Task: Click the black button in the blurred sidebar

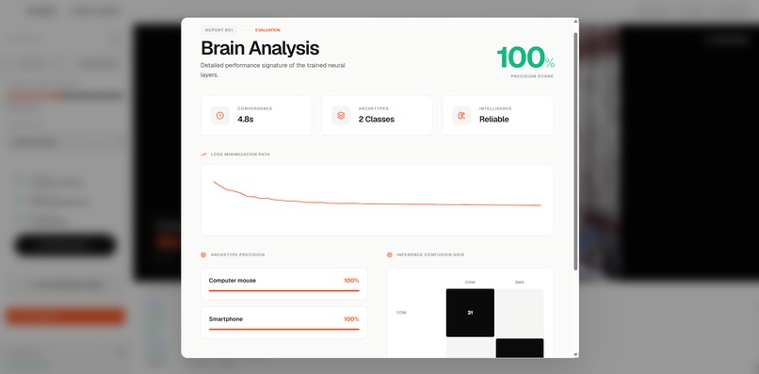Action: pyautogui.click(x=65, y=245)
